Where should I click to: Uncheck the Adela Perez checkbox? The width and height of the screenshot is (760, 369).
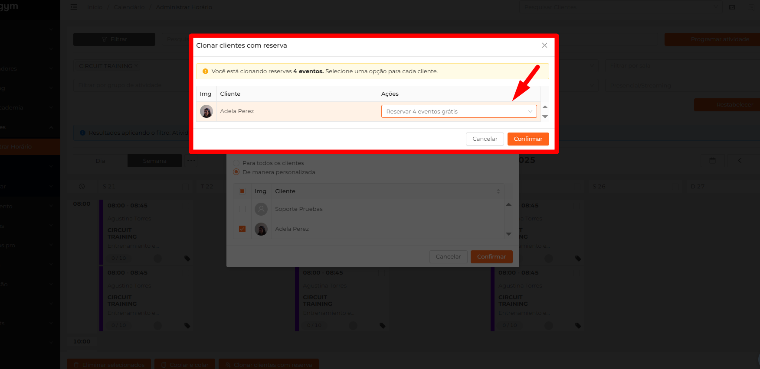coord(242,229)
